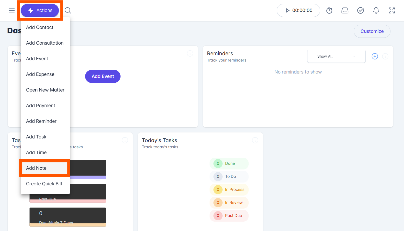Click the search magnifier icon
The width and height of the screenshot is (404, 231).
pyautogui.click(x=68, y=10)
